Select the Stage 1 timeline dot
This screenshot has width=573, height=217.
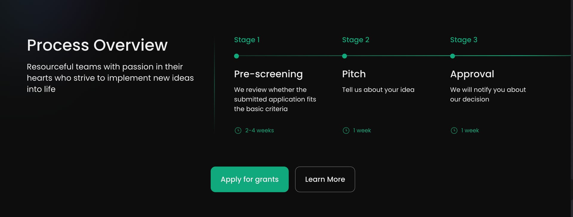coord(236,56)
